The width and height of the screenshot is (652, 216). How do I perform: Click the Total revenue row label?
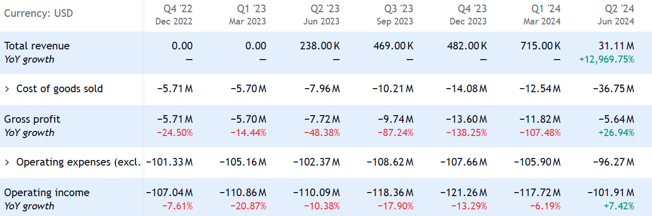[37, 46]
